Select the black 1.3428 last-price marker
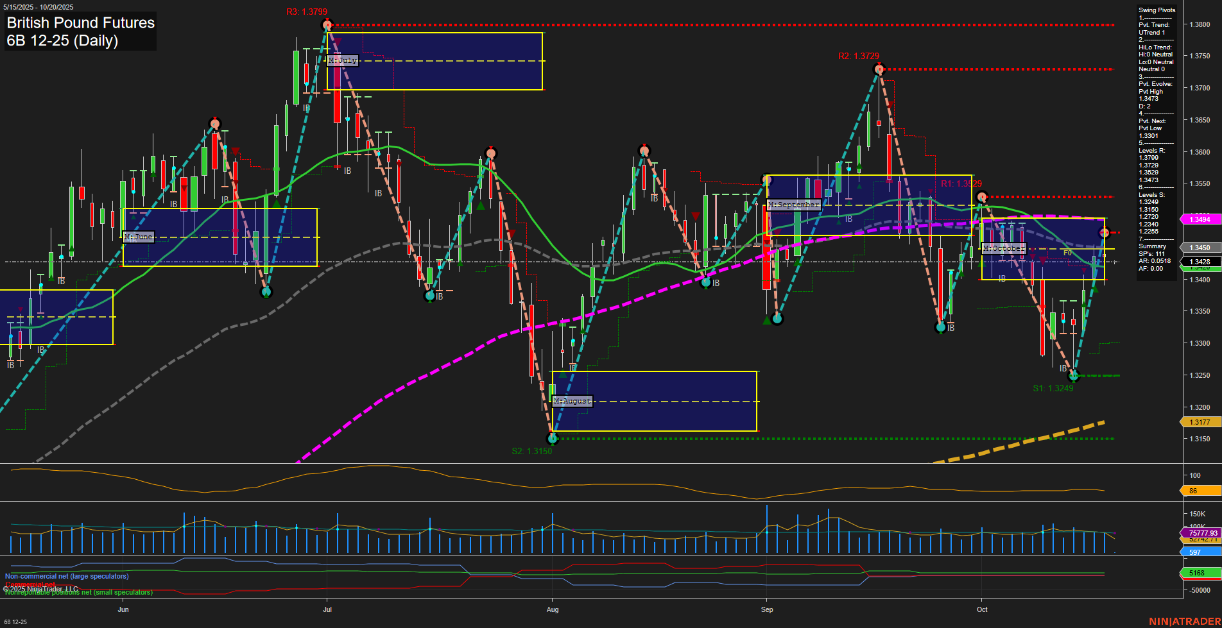The height and width of the screenshot is (628, 1222). pyautogui.click(x=1200, y=262)
